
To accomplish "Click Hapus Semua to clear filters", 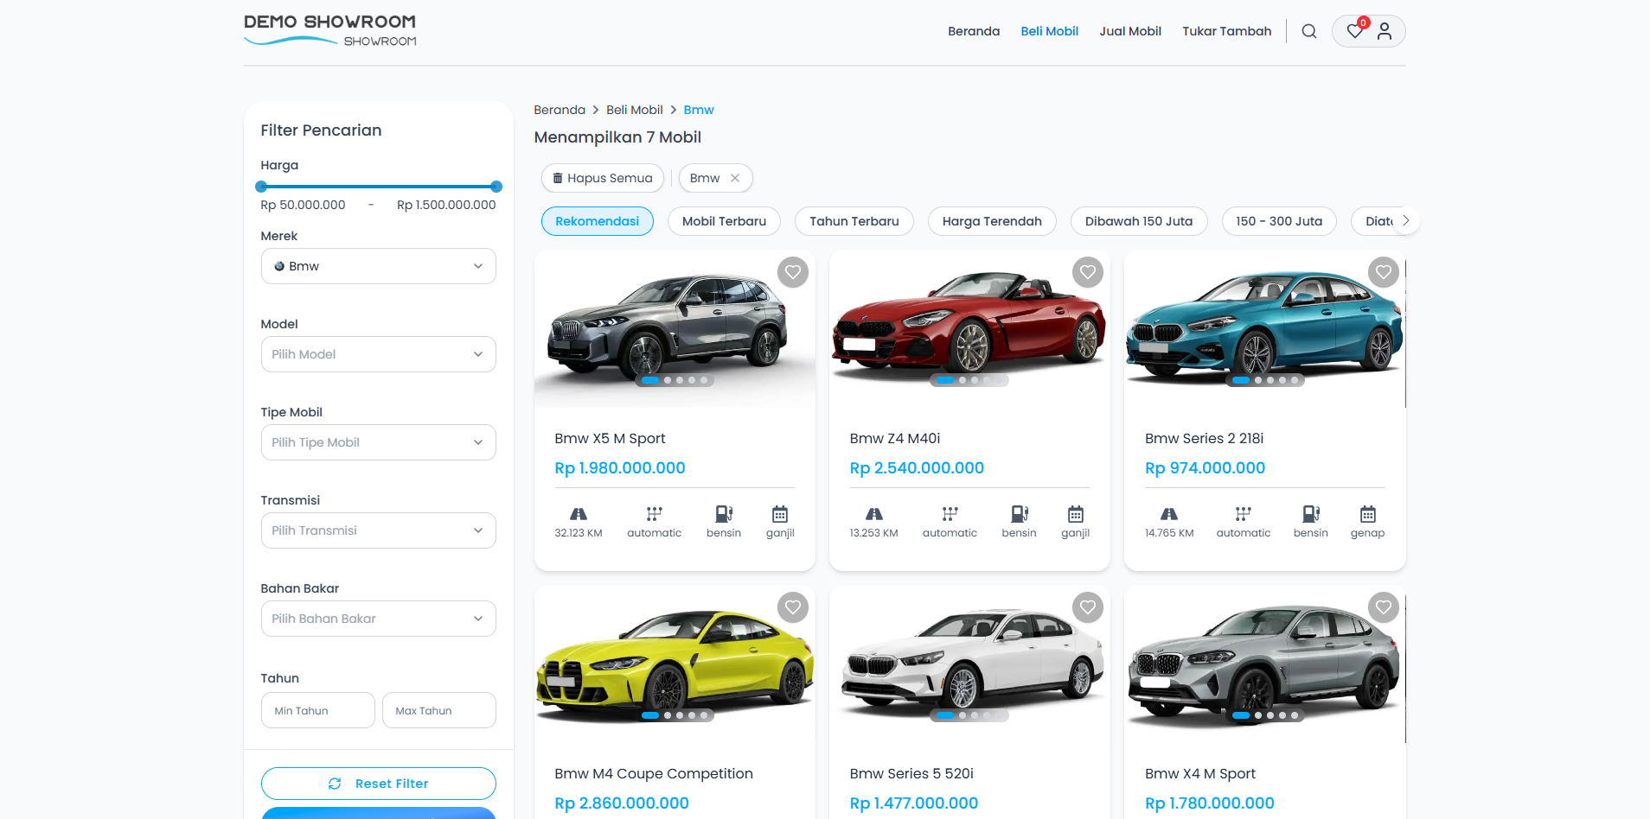I will (x=602, y=178).
